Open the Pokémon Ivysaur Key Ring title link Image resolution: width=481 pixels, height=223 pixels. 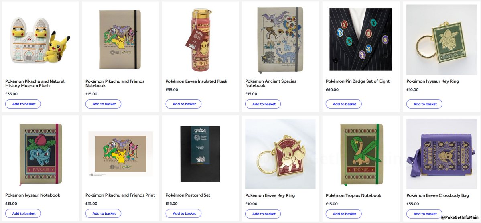coord(432,81)
